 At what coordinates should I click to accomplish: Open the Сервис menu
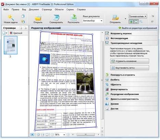[70, 10]
